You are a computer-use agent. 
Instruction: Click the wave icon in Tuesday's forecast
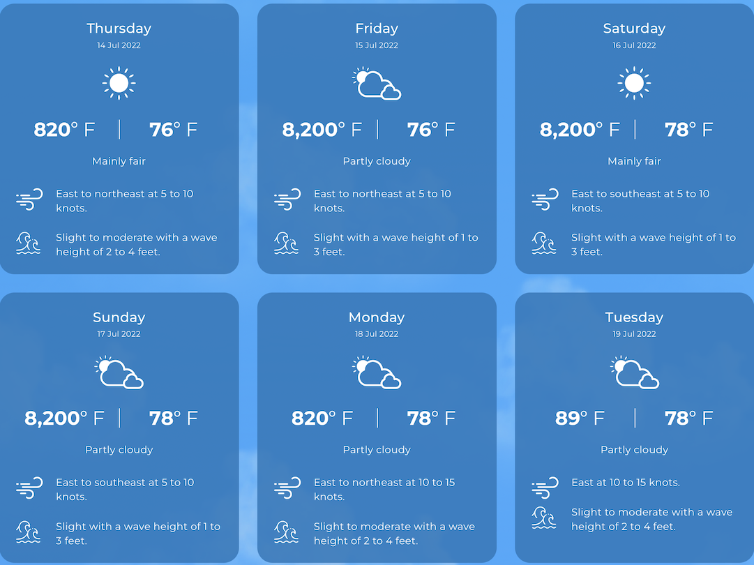point(544,518)
